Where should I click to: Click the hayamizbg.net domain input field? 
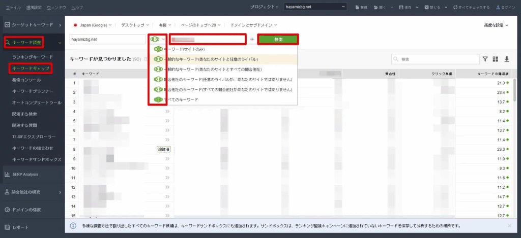click(x=107, y=39)
